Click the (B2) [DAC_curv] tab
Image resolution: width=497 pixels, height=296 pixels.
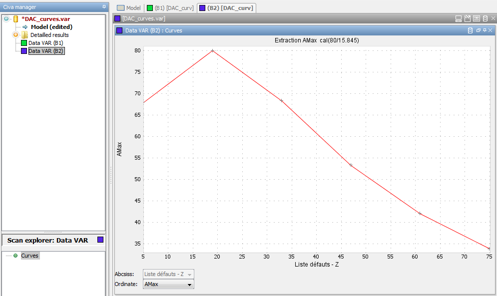226,8
